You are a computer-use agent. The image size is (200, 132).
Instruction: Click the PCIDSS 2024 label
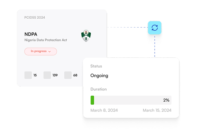coord(35,18)
